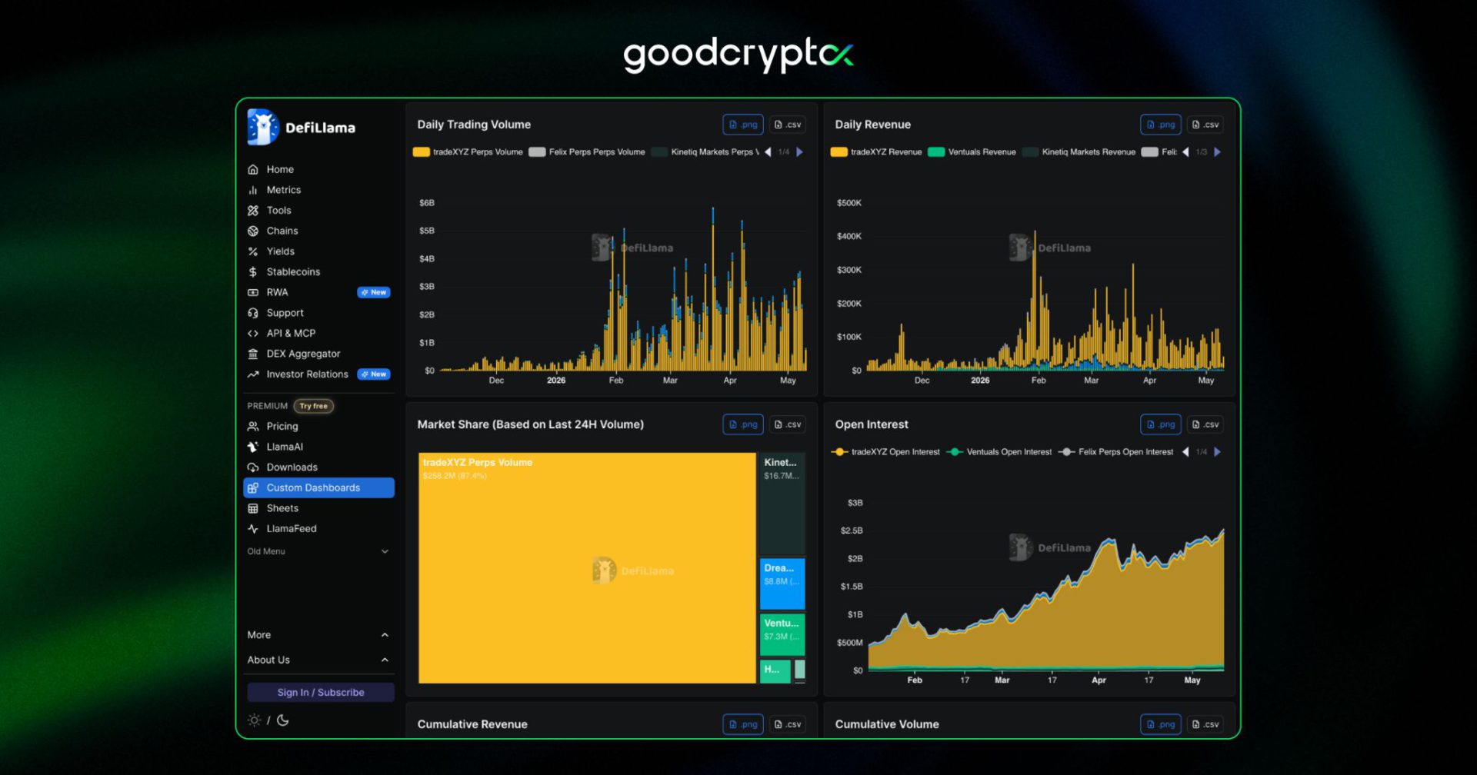Click the API & MCP code icon
This screenshot has height=775, width=1477.
click(x=253, y=333)
